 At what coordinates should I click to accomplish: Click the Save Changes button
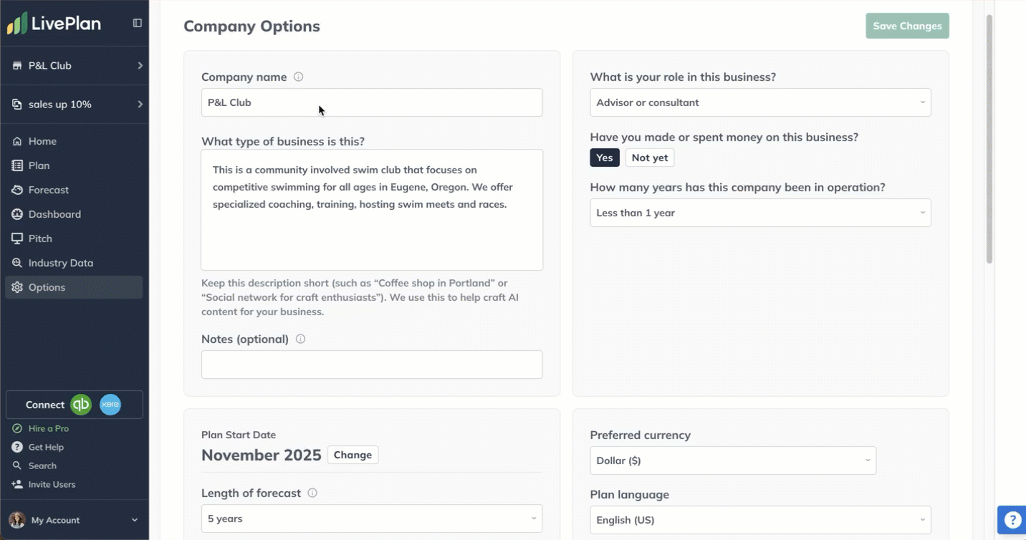(x=907, y=26)
